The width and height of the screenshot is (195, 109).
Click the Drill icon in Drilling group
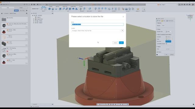81,9
